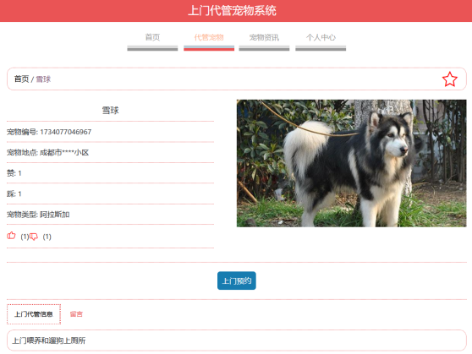Click the location text 成都市****小区
The width and height of the screenshot is (472, 354).
[x=64, y=152]
